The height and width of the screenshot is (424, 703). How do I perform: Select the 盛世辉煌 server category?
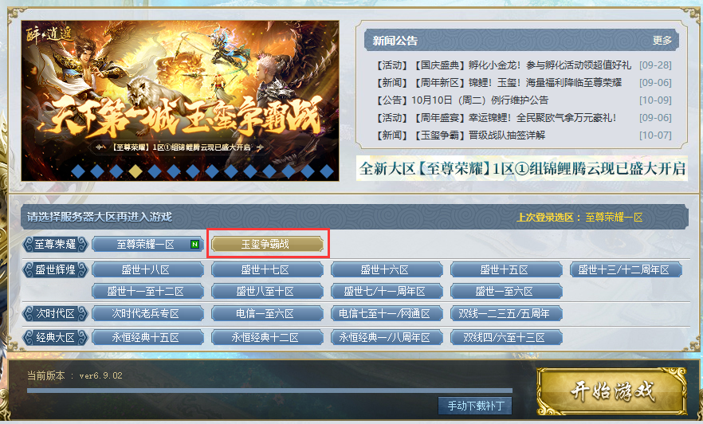point(55,270)
